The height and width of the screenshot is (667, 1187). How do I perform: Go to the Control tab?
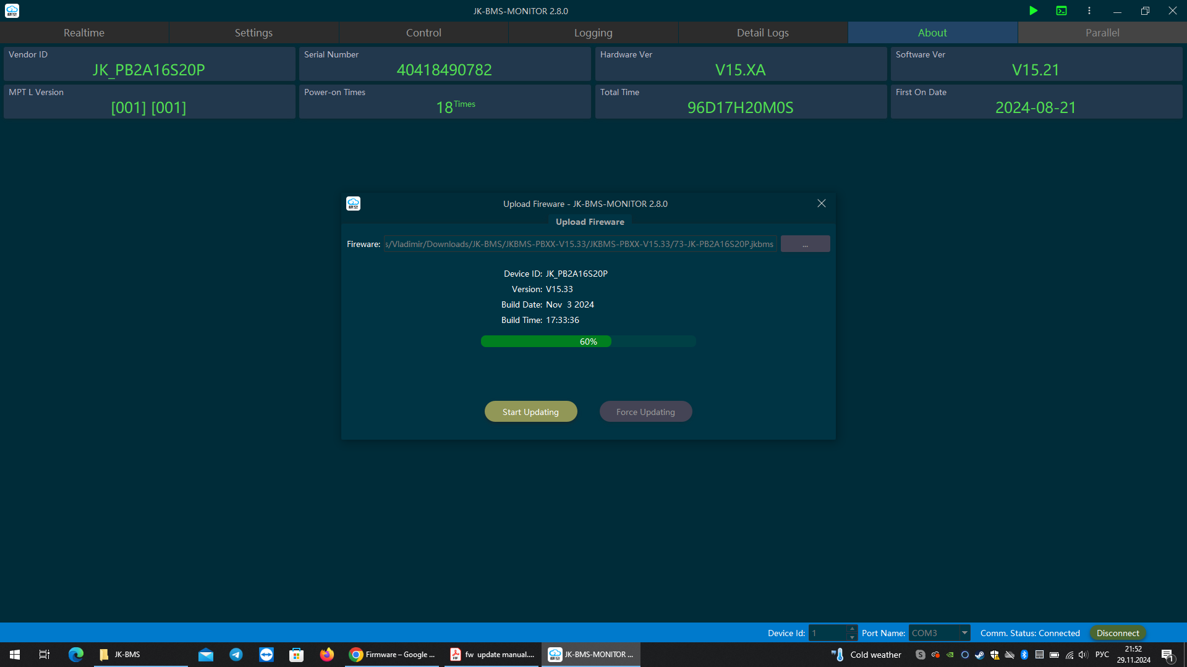pyautogui.click(x=423, y=33)
